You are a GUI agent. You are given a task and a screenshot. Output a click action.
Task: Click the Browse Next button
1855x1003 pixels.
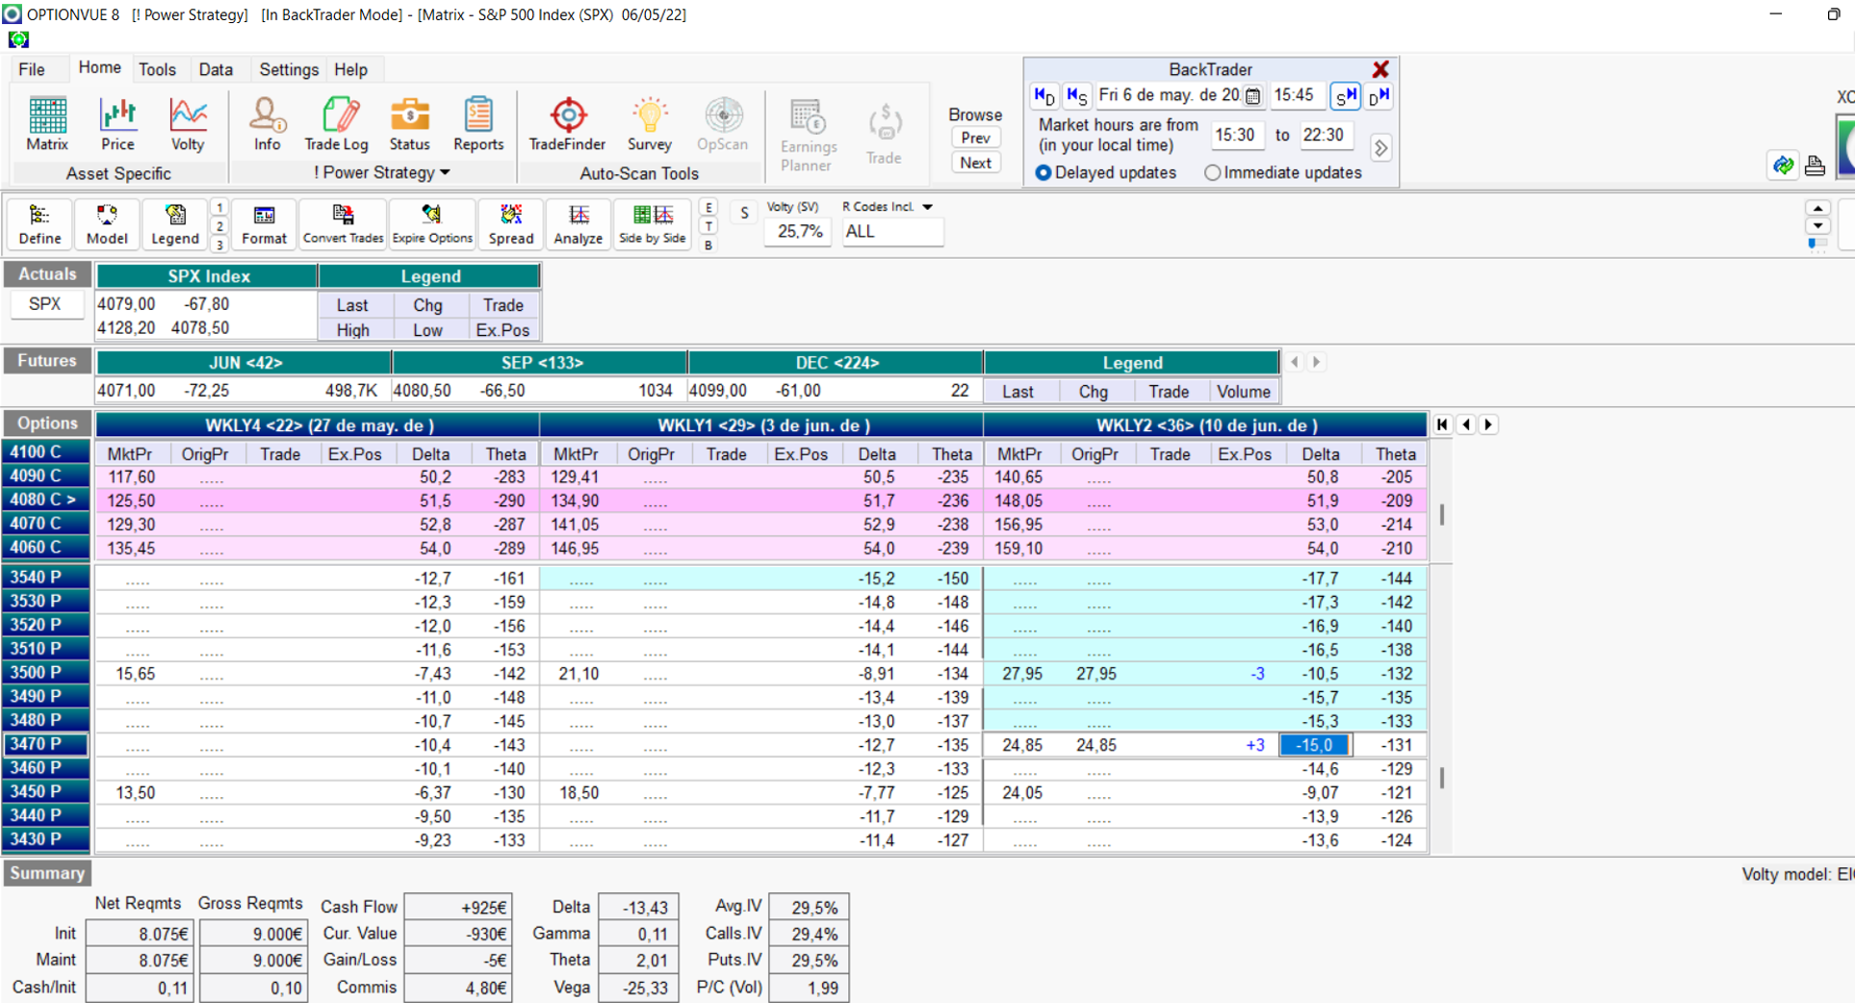click(975, 163)
